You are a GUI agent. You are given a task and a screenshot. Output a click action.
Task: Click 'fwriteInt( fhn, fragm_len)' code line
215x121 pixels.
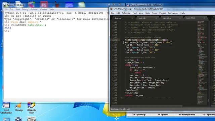(x=145, y=85)
